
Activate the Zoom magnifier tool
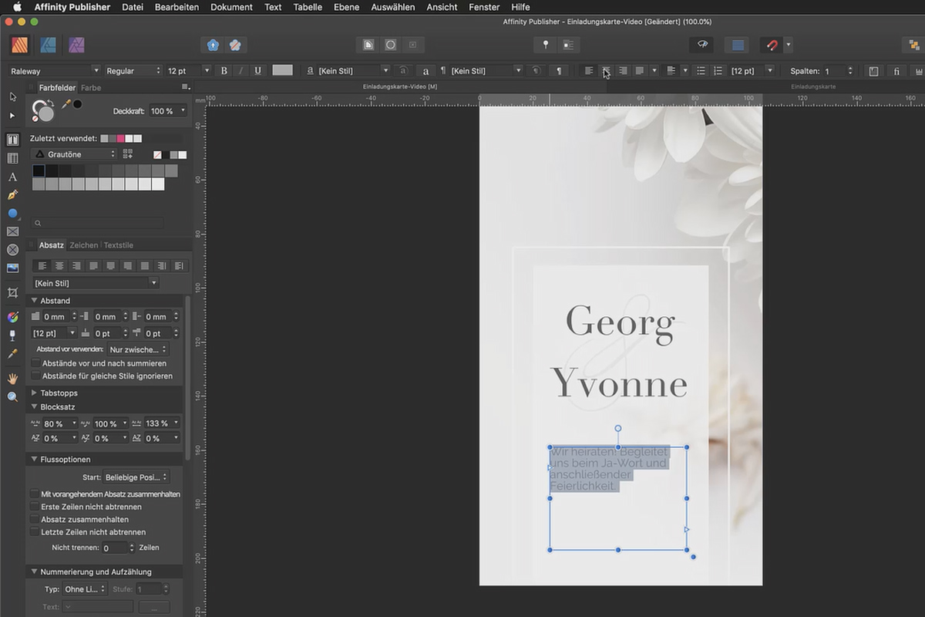12,397
